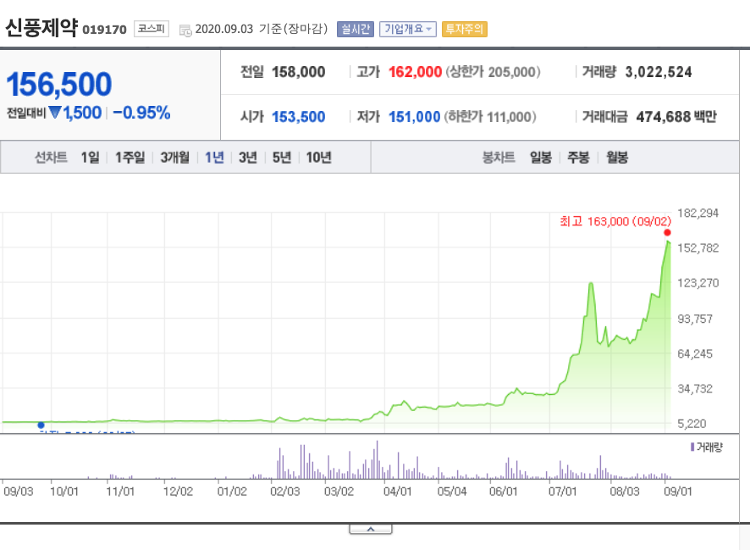Click the 상한가 205,000 upper limit text
This screenshot has height=550, width=750.
tap(494, 72)
